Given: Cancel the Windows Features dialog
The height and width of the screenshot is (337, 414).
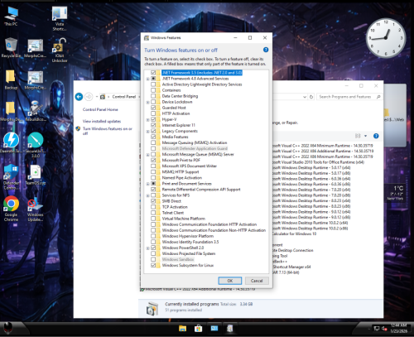Looking at the screenshot, I should point(257,281).
